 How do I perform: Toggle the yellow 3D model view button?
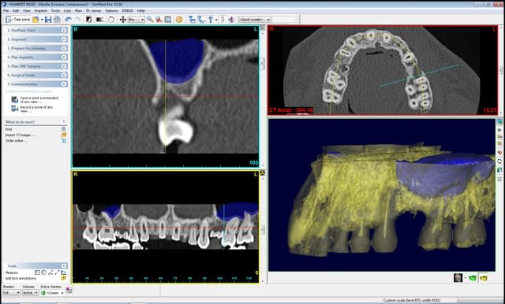click(484, 278)
